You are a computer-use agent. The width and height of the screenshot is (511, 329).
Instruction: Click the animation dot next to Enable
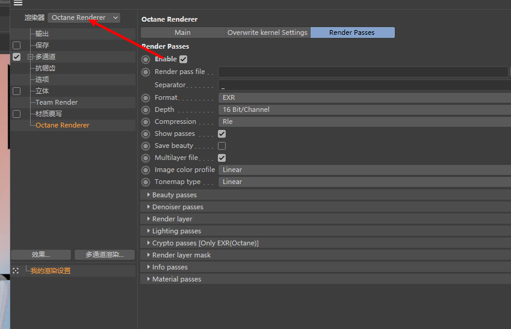(146, 60)
